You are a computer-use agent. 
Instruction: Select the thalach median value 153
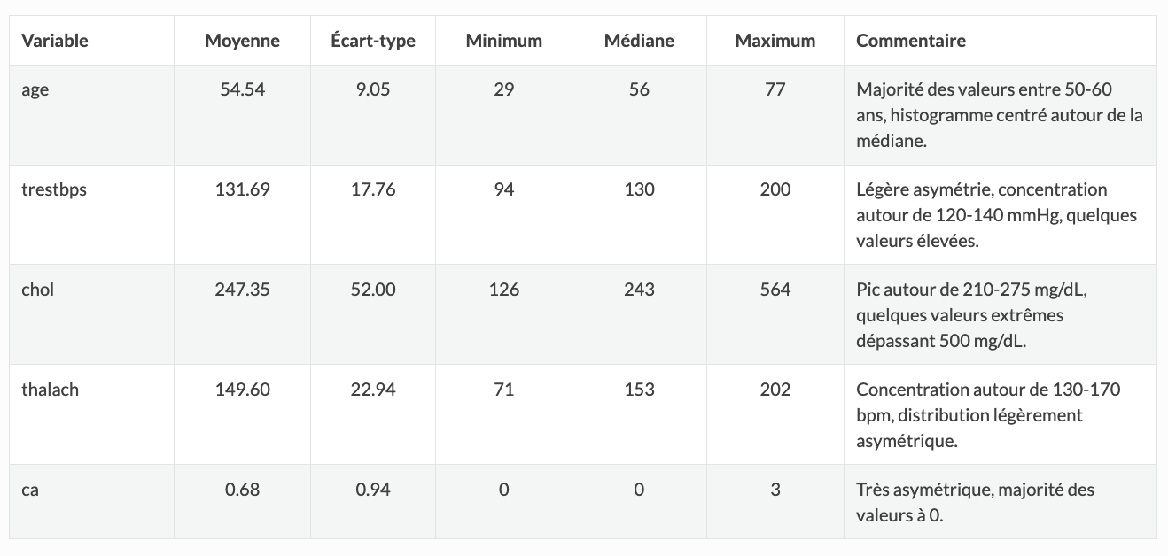pos(639,390)
